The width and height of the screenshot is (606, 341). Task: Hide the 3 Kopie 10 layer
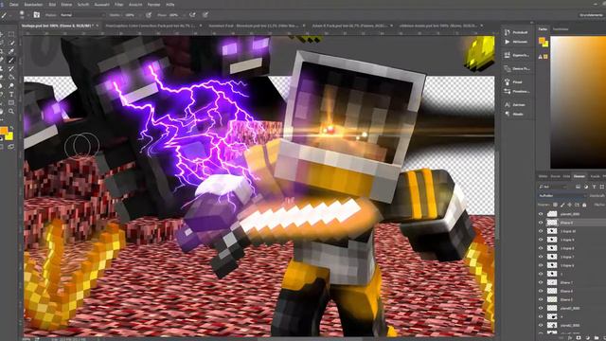(541, 231)
